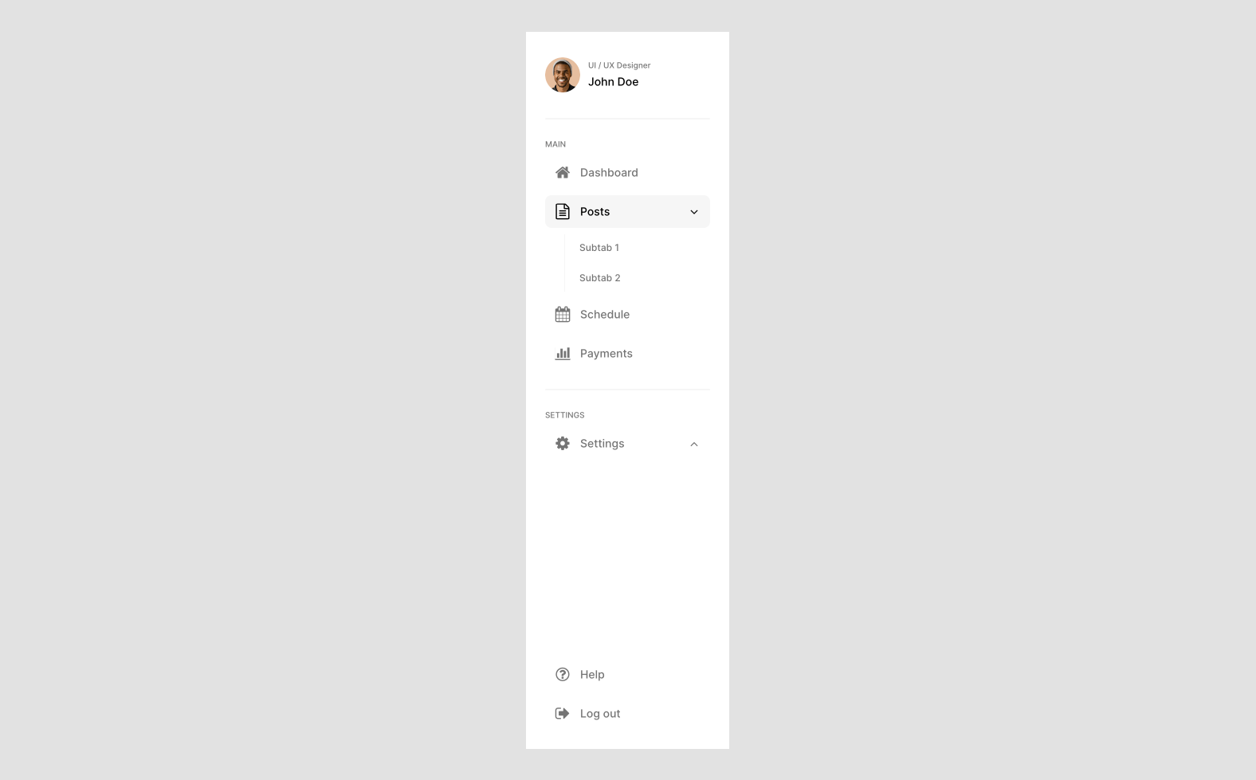1256x780 pixels.
Task: Click the John Doe name text
Action: pos(613,81)
